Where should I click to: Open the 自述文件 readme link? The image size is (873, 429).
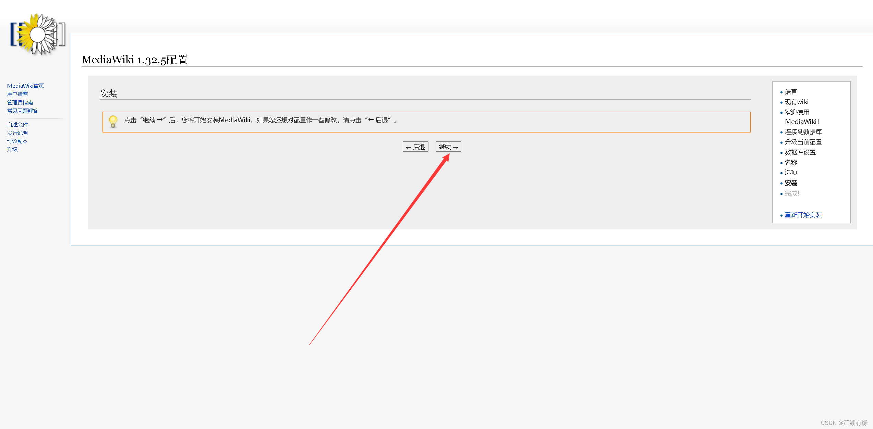(x=17, y=124)
